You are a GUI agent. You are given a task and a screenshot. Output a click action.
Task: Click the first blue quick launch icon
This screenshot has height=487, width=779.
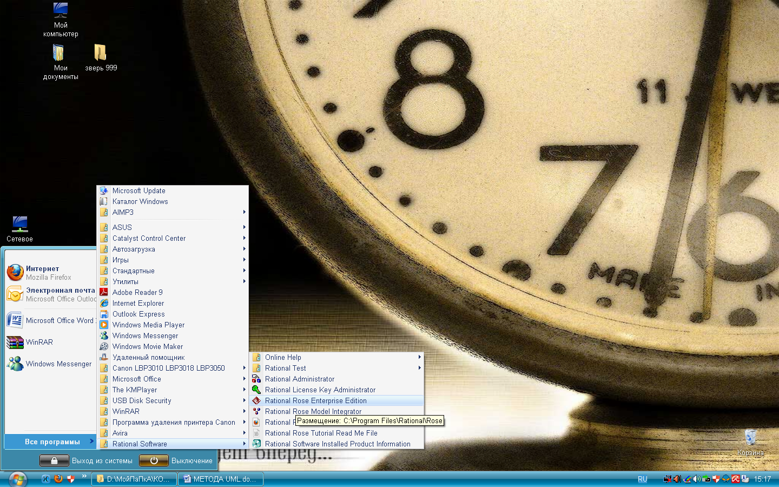click(x=46, y=479)
